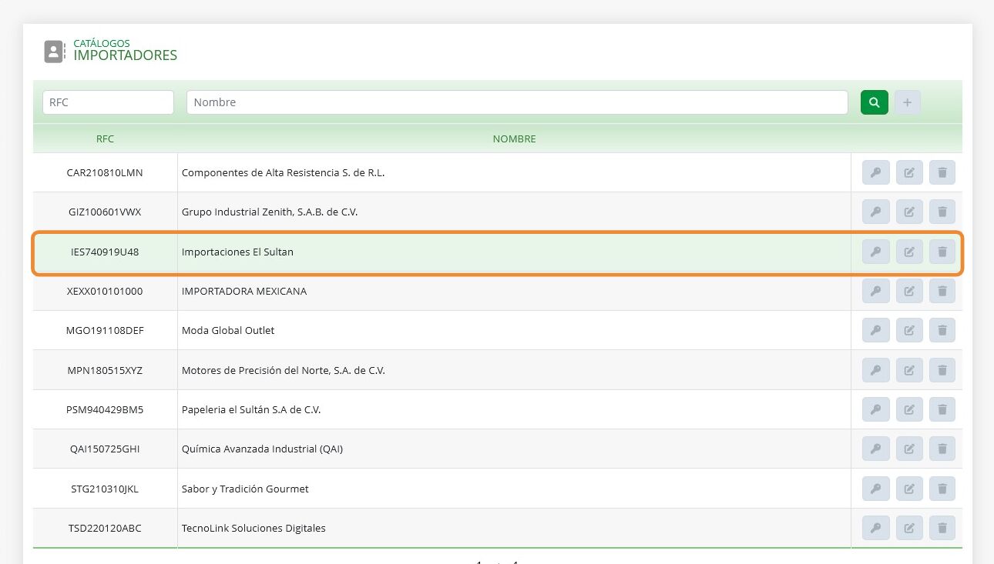Click name Moda Global Outlet
The width and height of the screenshot is (994, 564).
228,330
